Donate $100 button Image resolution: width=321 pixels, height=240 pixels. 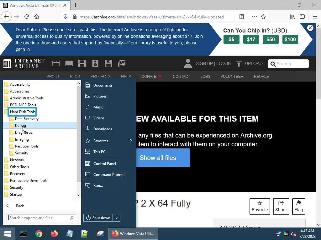pyautogui.click(x=290, y=39)
